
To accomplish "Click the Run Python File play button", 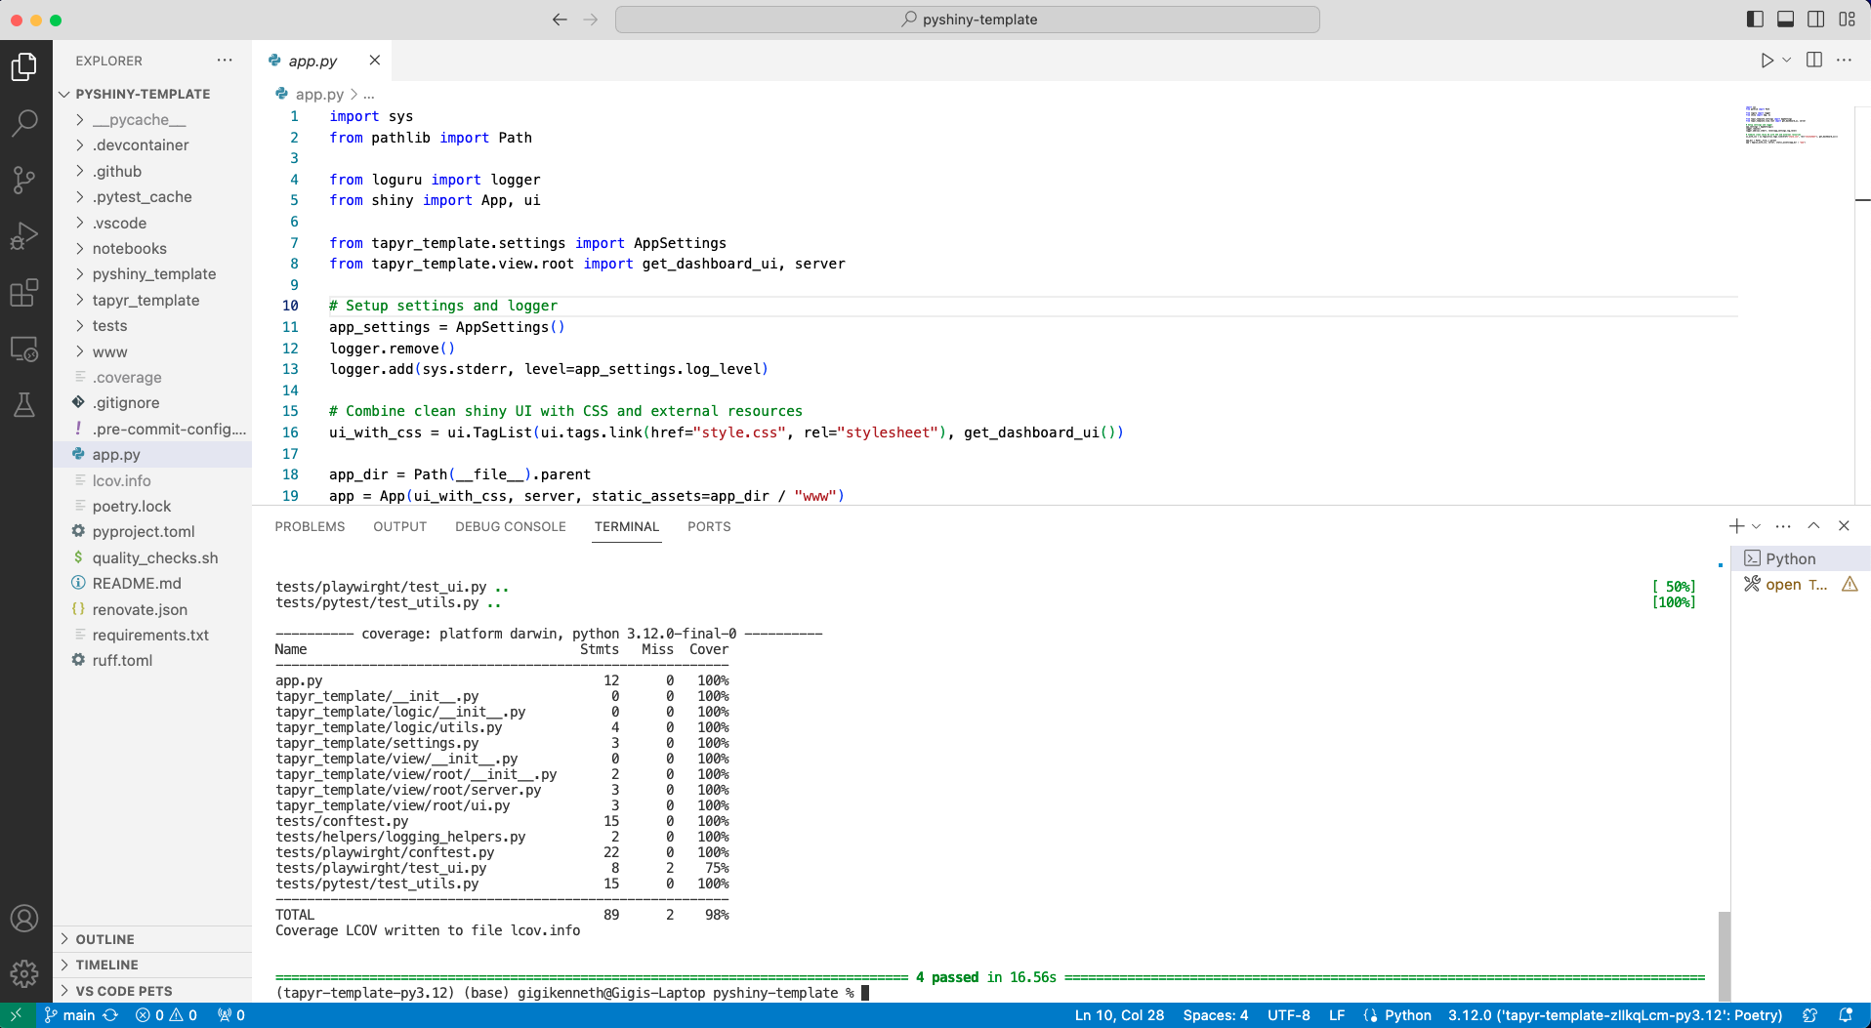I will click(x=1767, y=61).
